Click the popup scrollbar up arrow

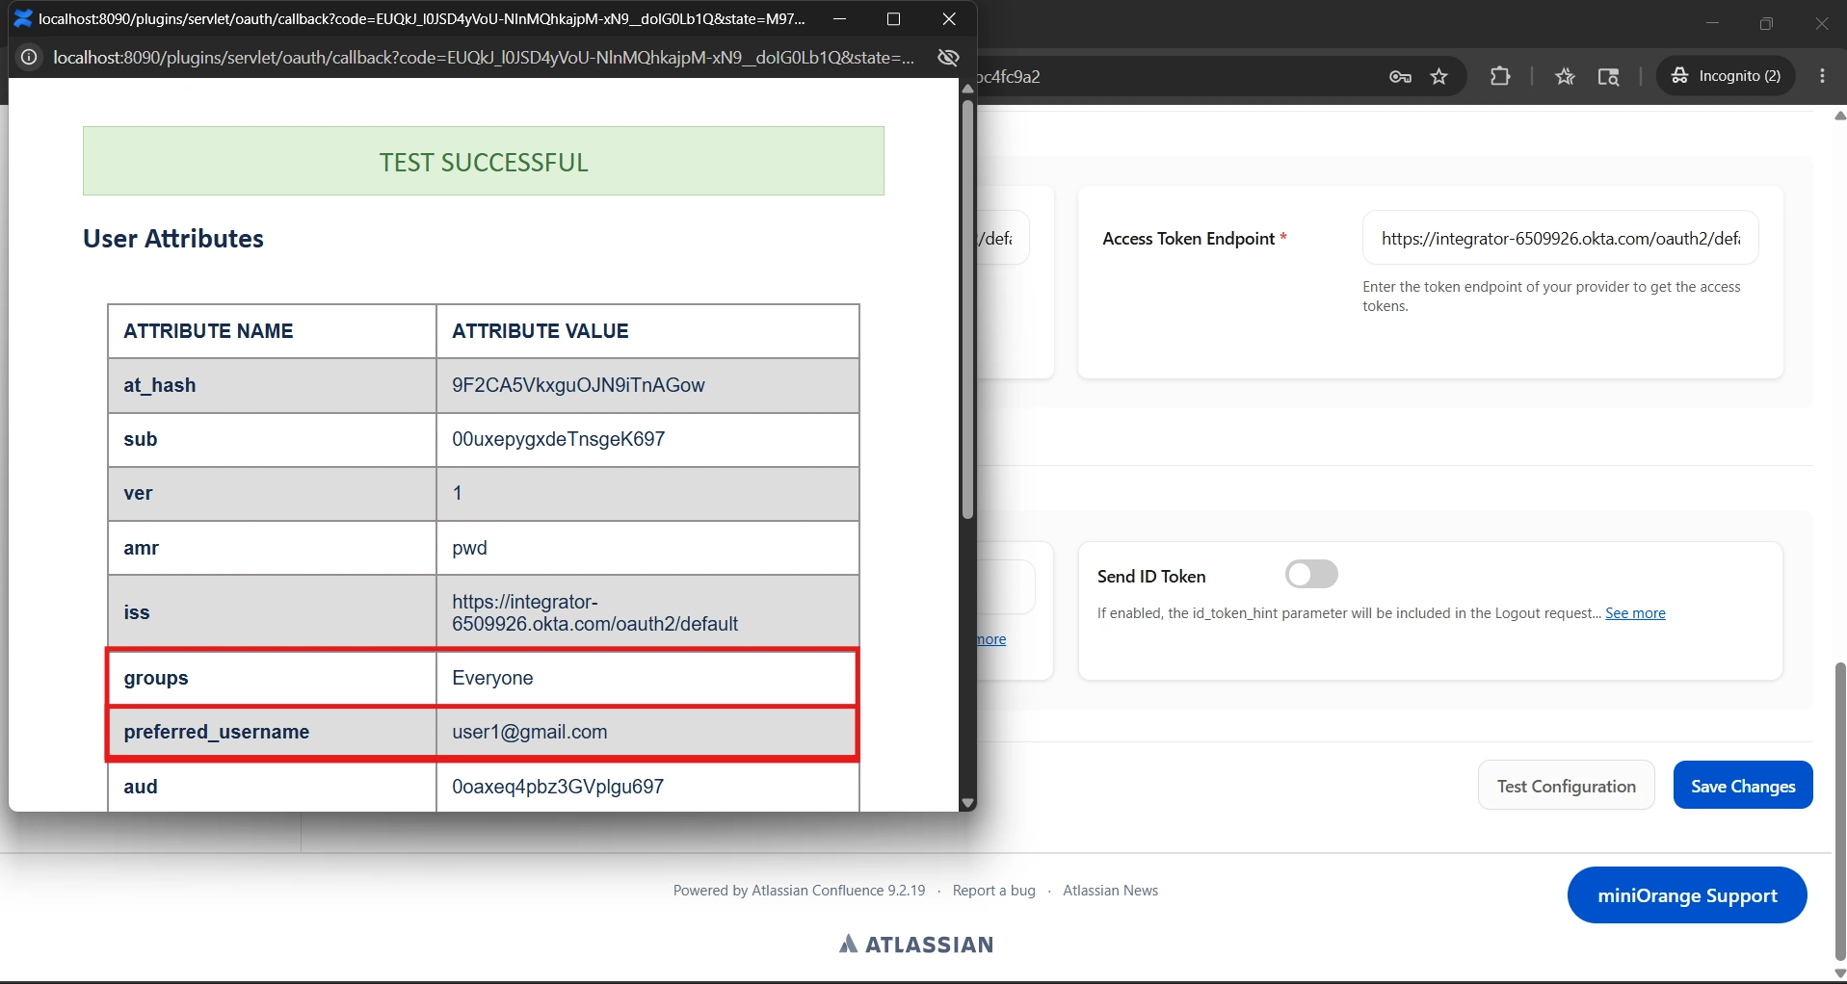pos(967,89)
